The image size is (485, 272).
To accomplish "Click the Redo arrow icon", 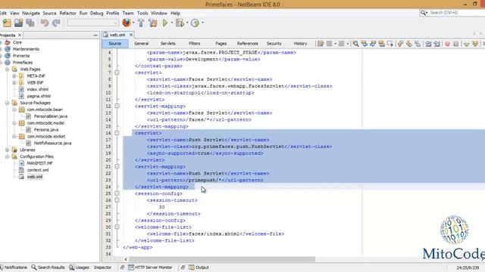I will pyautogui.click(x=56, y=23).
